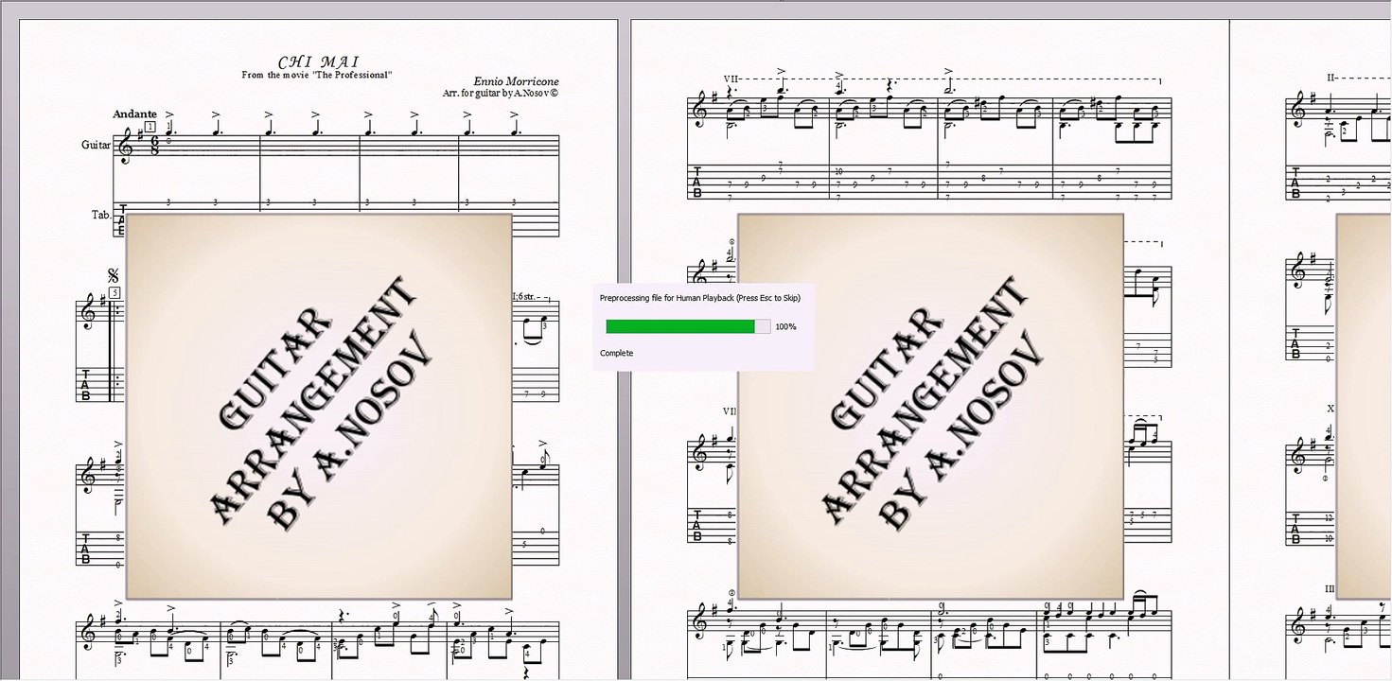The width and height of the screenshot is (1392, 681).
Task: Click the boxed measure number 1
Action: [x=150, y=126]
